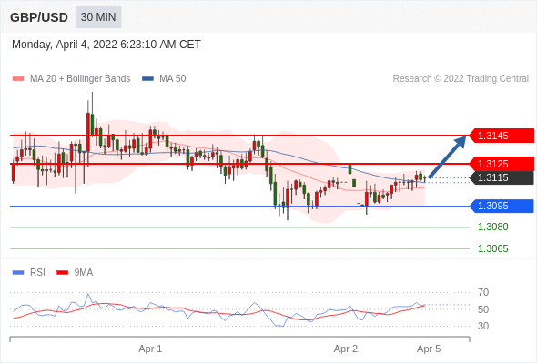Click the RSI 50 axis value
The width and height of the screenshot is (537, 364).
(x=483, y=309)
